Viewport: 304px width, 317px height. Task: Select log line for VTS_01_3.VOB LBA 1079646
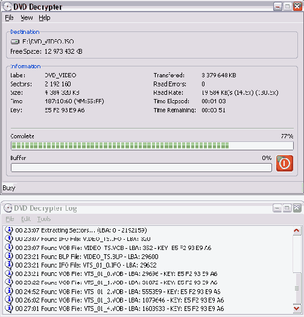(119, 300)
